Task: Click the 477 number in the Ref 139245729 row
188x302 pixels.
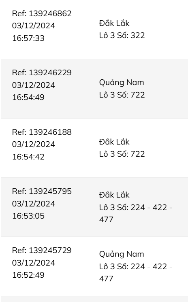Action: [x=106, y=279]
